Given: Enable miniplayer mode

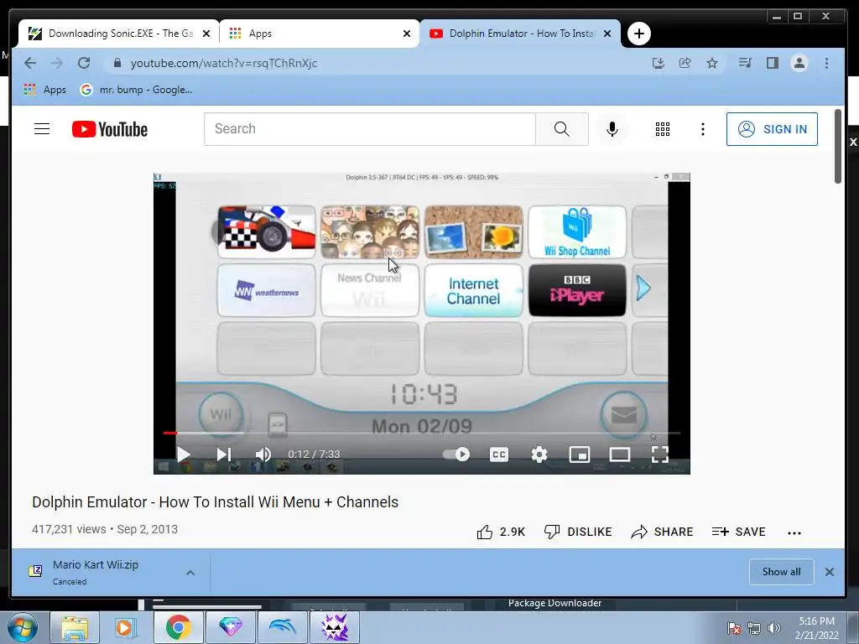Looking at the screenshot, I should 579,454.
